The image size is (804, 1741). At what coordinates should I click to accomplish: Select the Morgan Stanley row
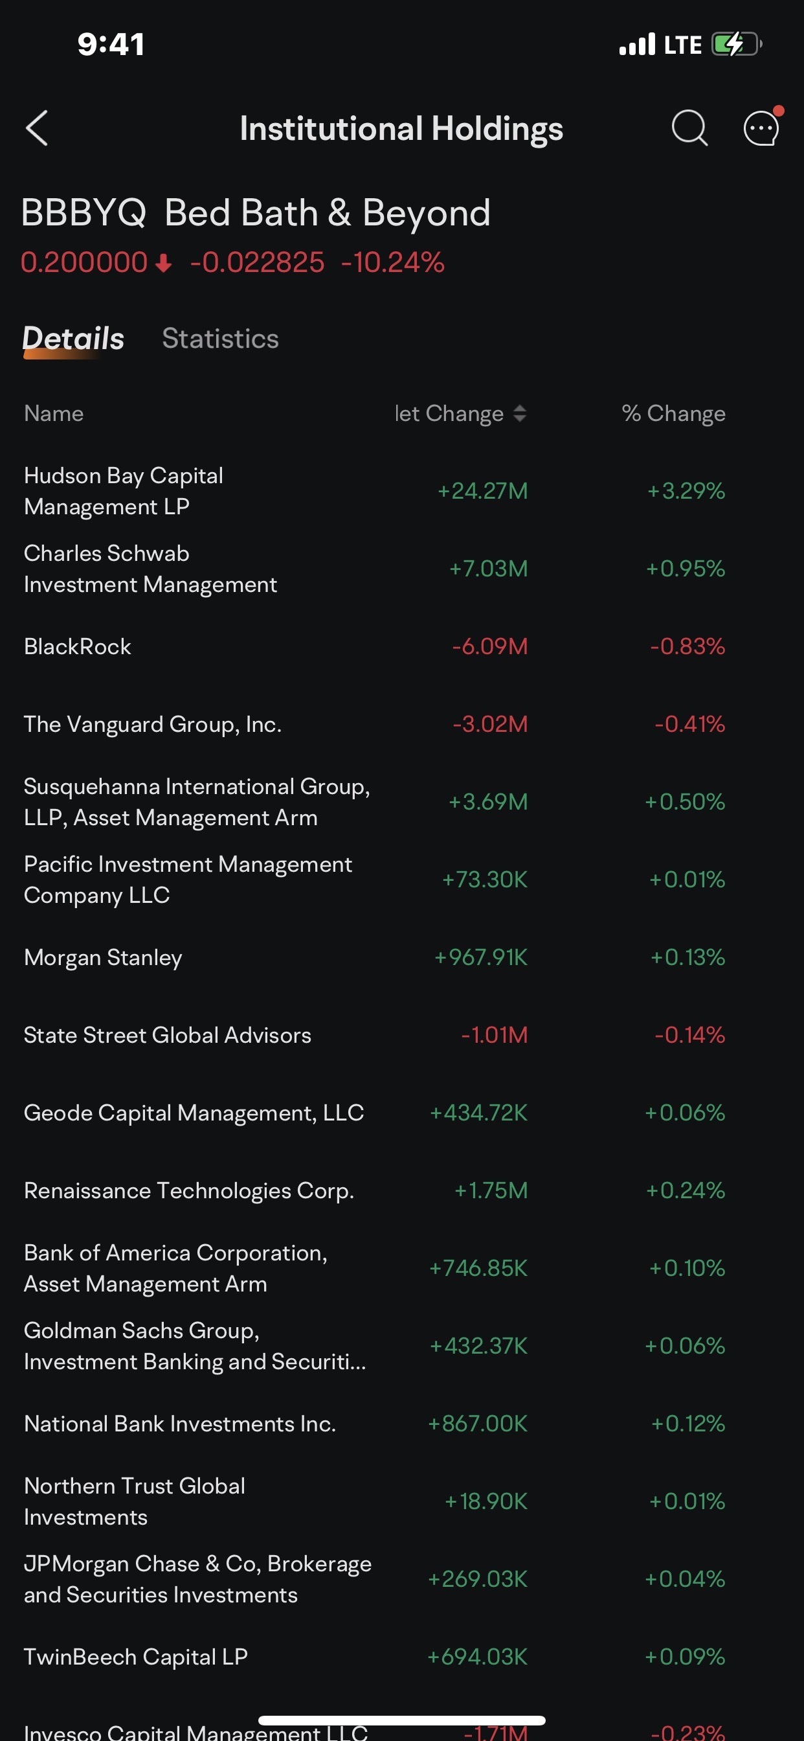coord(270,957)
